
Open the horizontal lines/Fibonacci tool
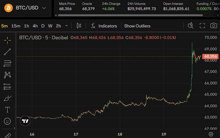pyautogui.click(x=7, y=63)
